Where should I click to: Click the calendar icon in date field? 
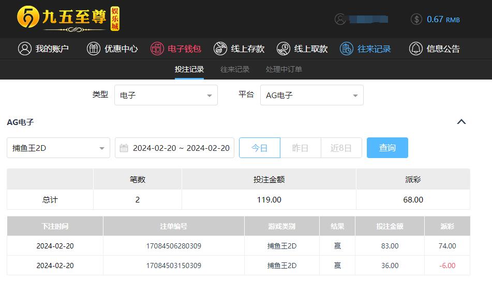point(124,148)
